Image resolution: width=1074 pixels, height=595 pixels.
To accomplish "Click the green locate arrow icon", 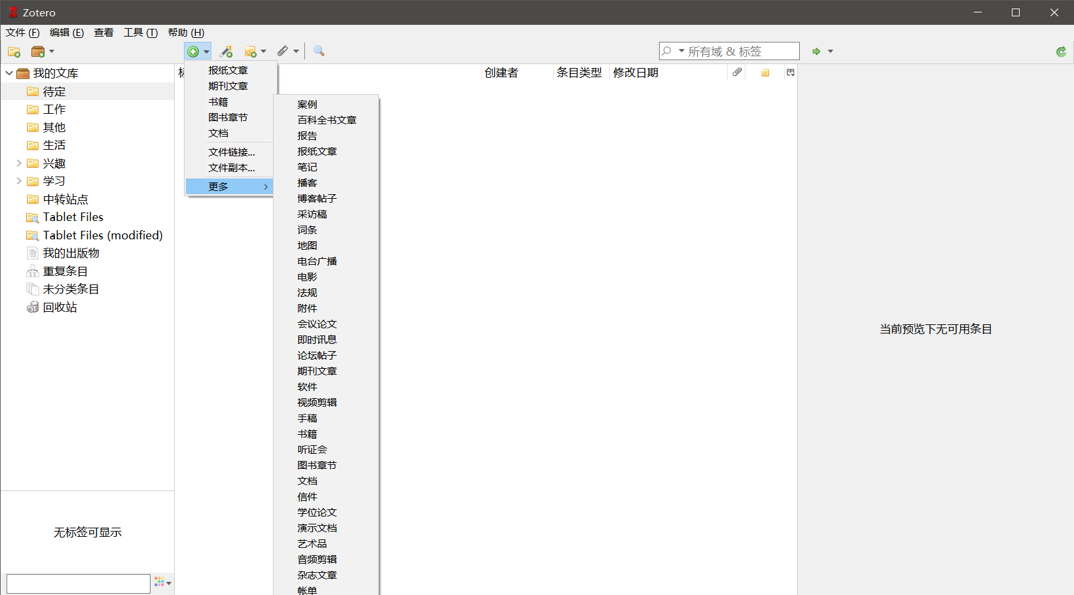I will pyautogui.click(x=816, y=51).
